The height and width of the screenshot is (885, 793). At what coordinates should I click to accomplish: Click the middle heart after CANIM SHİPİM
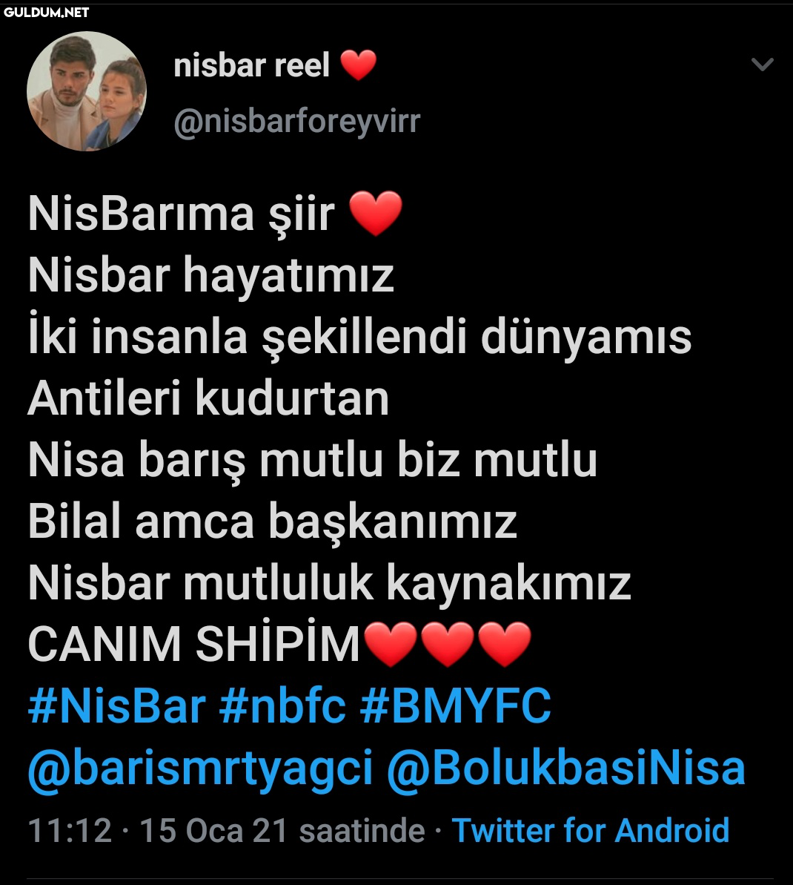(x=448, y=645)
